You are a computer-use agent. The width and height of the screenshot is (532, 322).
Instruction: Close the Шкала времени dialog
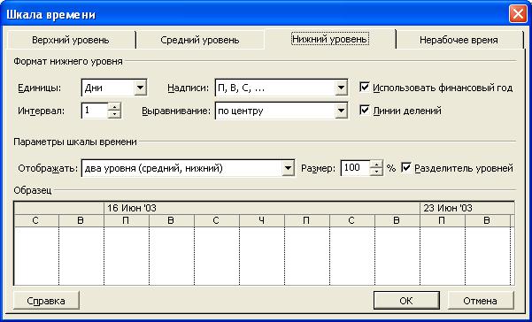click(518, 14)
